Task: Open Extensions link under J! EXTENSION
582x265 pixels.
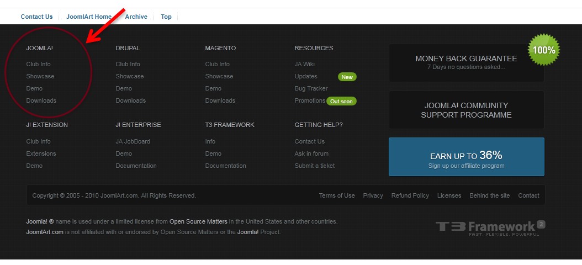Action: [x=41, y=153]
